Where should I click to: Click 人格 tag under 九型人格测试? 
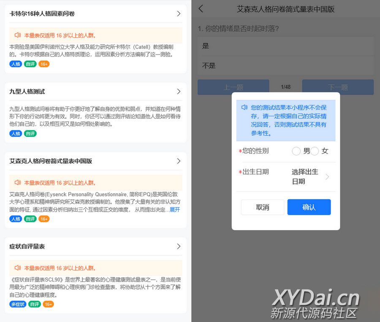point(16,134)
